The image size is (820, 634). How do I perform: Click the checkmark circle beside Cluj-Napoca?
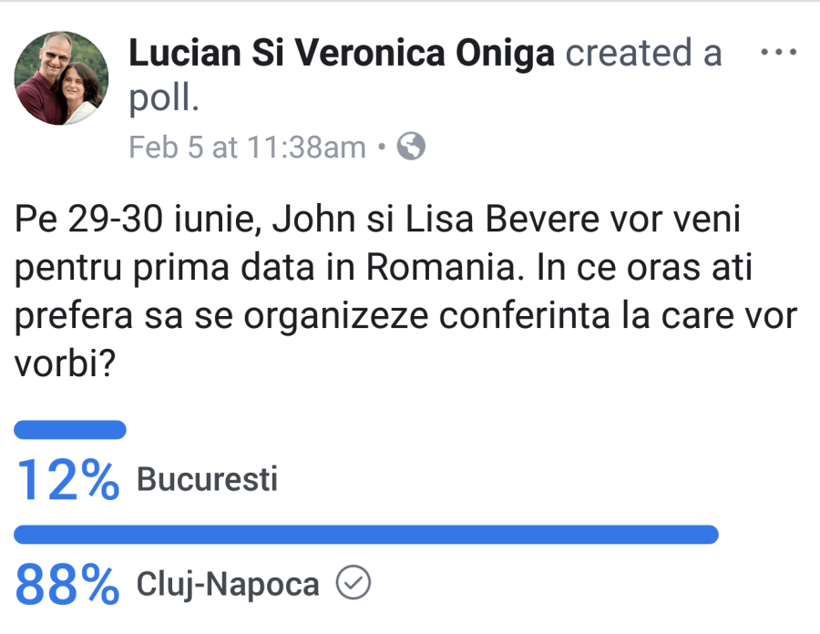point(354,584)
